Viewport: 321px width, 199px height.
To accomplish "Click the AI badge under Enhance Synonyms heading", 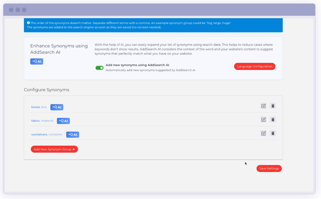I will [x=37, y=61].
